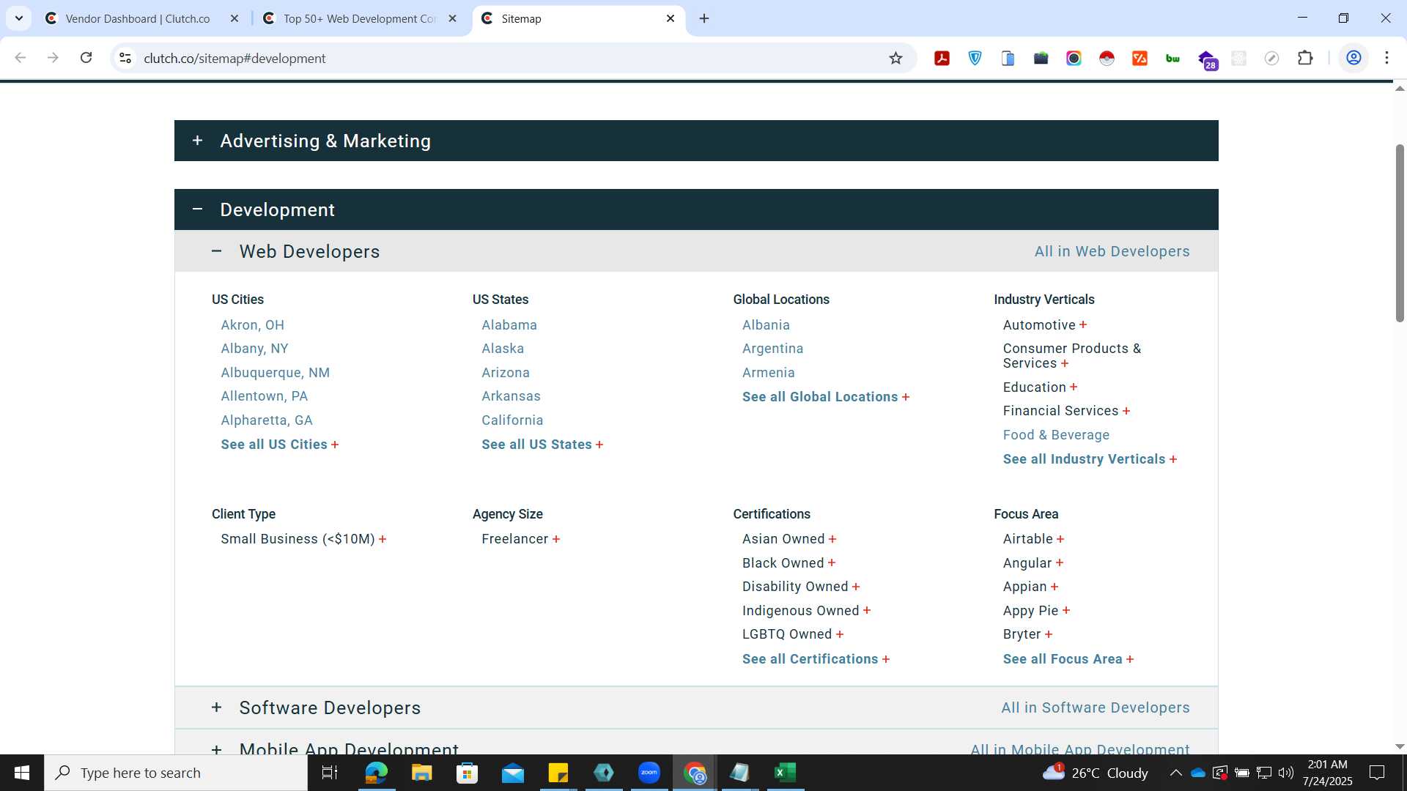The image size is (1407, 791).
Task: Close the Top 50+ Web Development tab
Action: [x=453, y=18]
